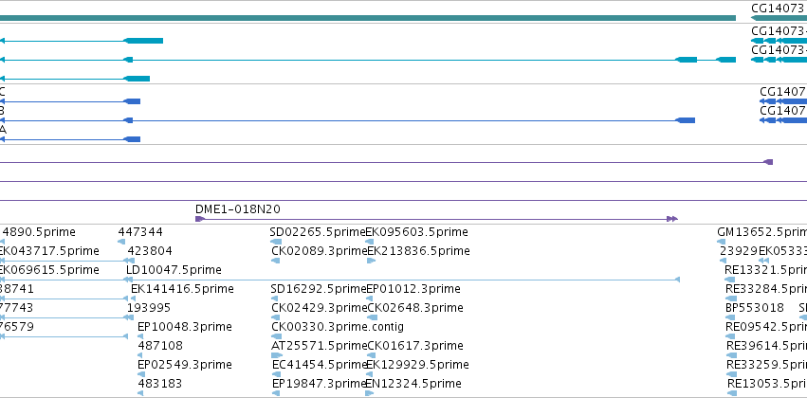
Task: Click the LD10047.5prime alignment line's right arrowhead
Action: (x=677, y=280)
